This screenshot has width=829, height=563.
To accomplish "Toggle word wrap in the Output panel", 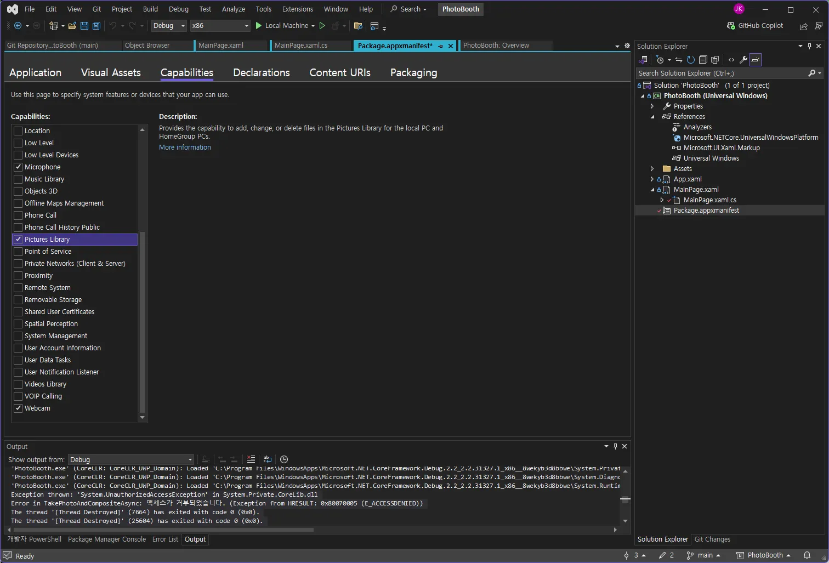I will [268, 459].
